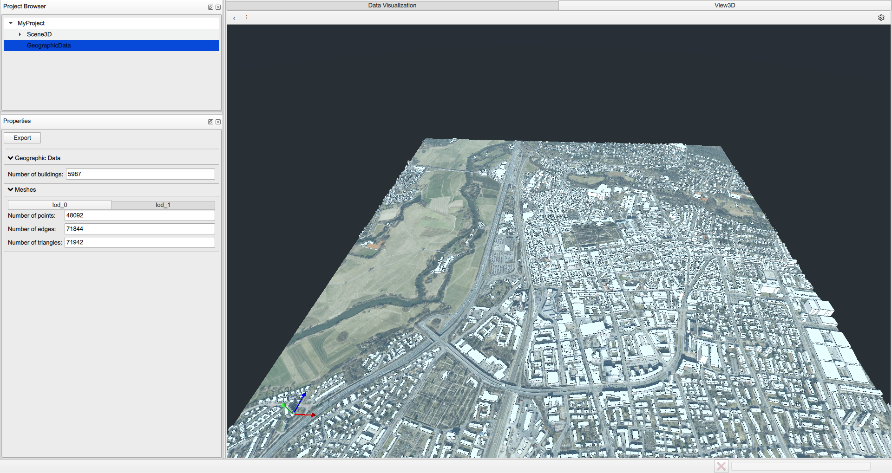Click the Properties panel title

click(x=17, y=121)
